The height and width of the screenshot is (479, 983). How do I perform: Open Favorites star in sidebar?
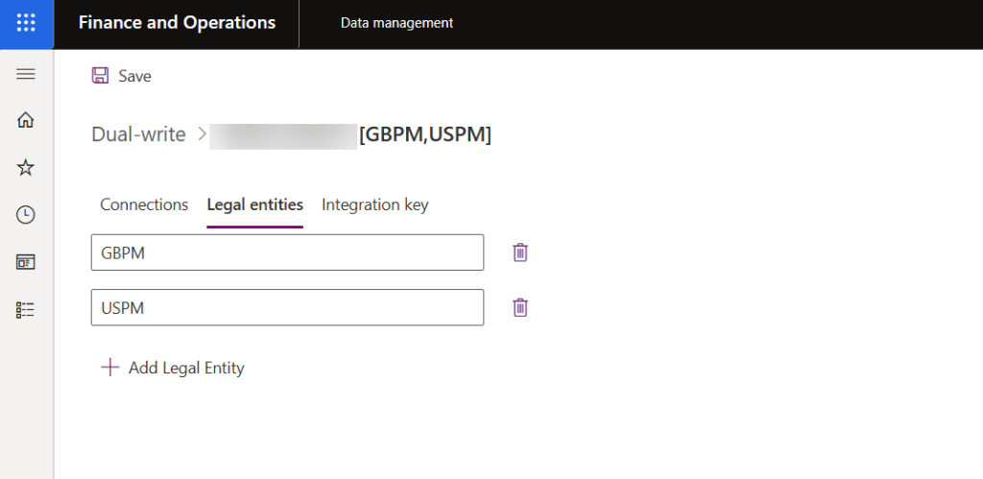click(x=26, y=168)
